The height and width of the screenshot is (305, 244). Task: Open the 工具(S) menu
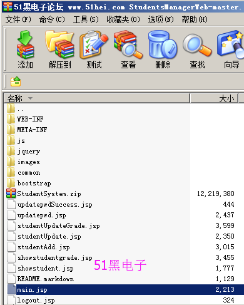point(86,19)
